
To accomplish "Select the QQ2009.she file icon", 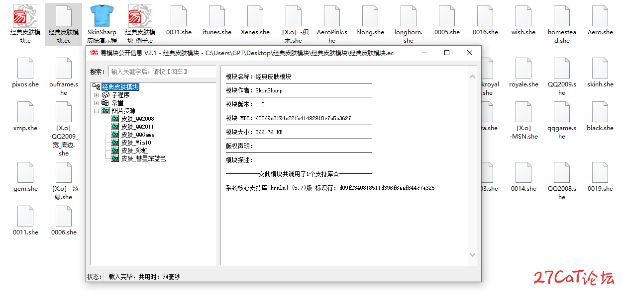I will pos(562,69).
